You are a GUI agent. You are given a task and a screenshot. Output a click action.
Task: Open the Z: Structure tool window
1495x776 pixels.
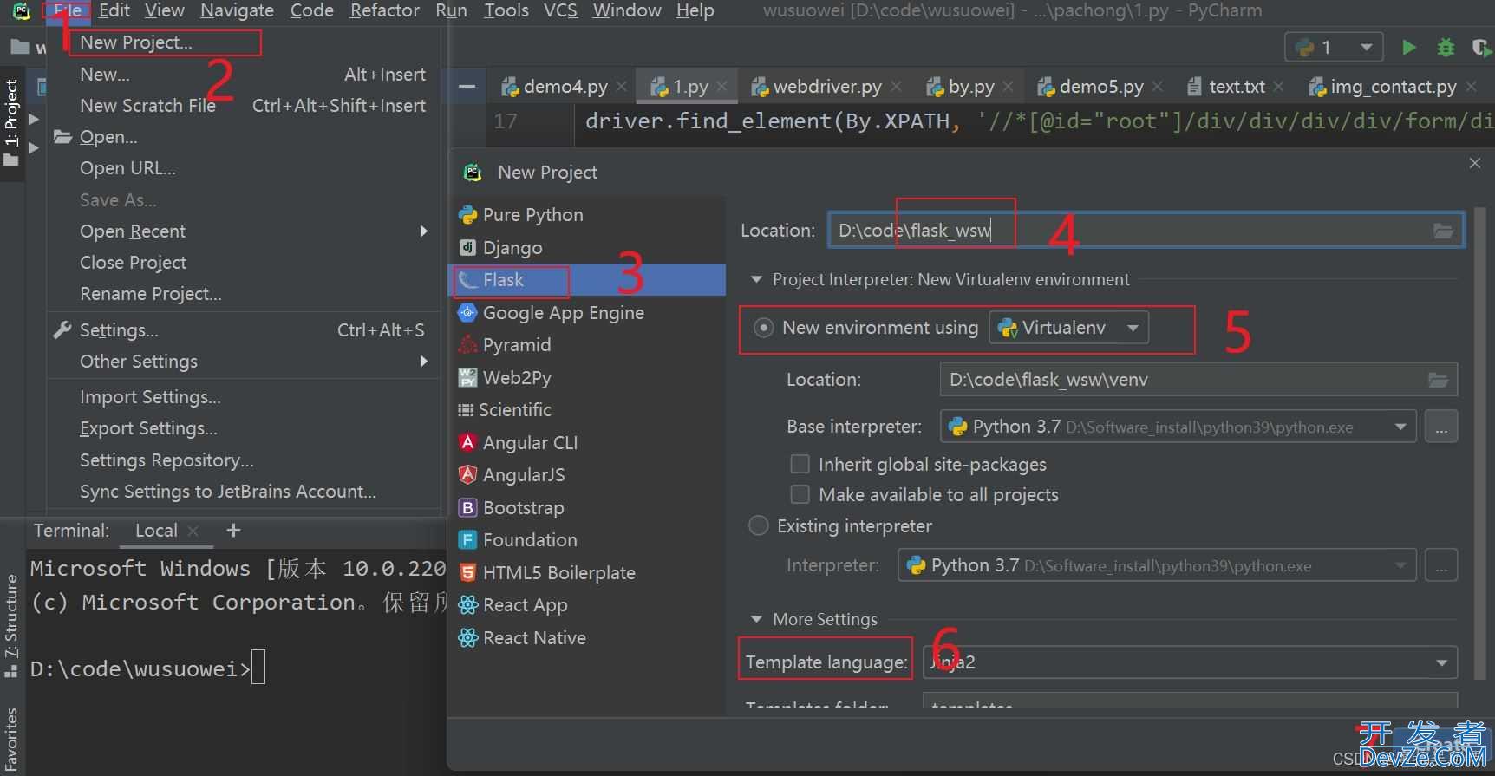coord(11,626)
